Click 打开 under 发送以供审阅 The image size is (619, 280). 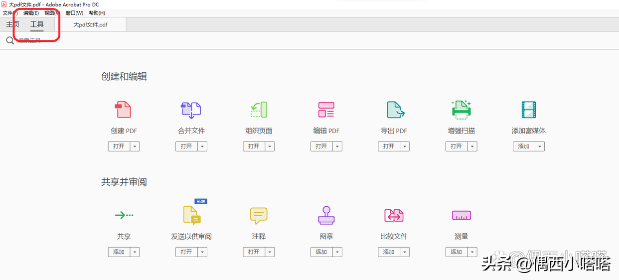[186, 252]
